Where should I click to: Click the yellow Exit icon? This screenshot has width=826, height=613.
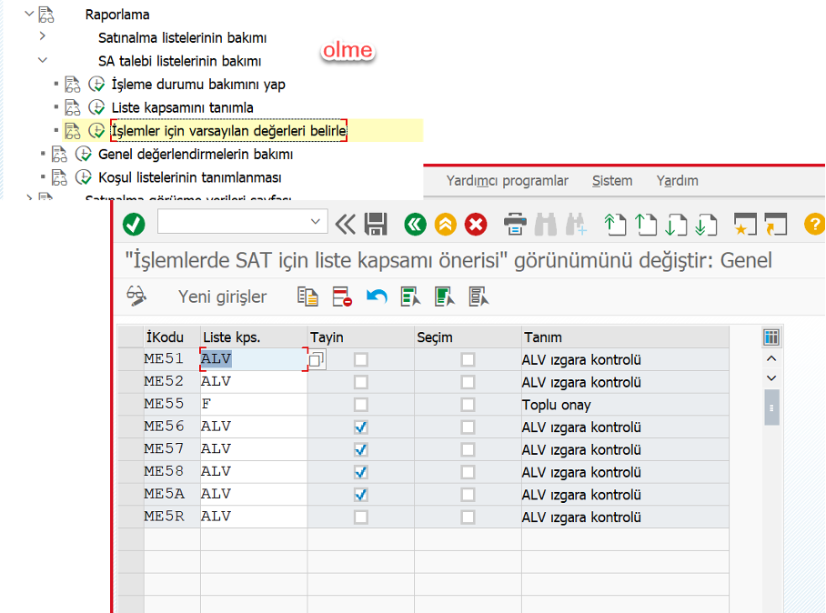(445, 225)
